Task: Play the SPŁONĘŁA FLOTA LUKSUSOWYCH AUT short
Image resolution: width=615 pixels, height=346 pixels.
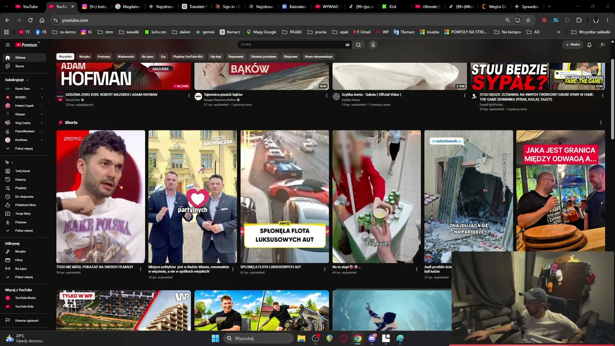Action: click(284, 197)
